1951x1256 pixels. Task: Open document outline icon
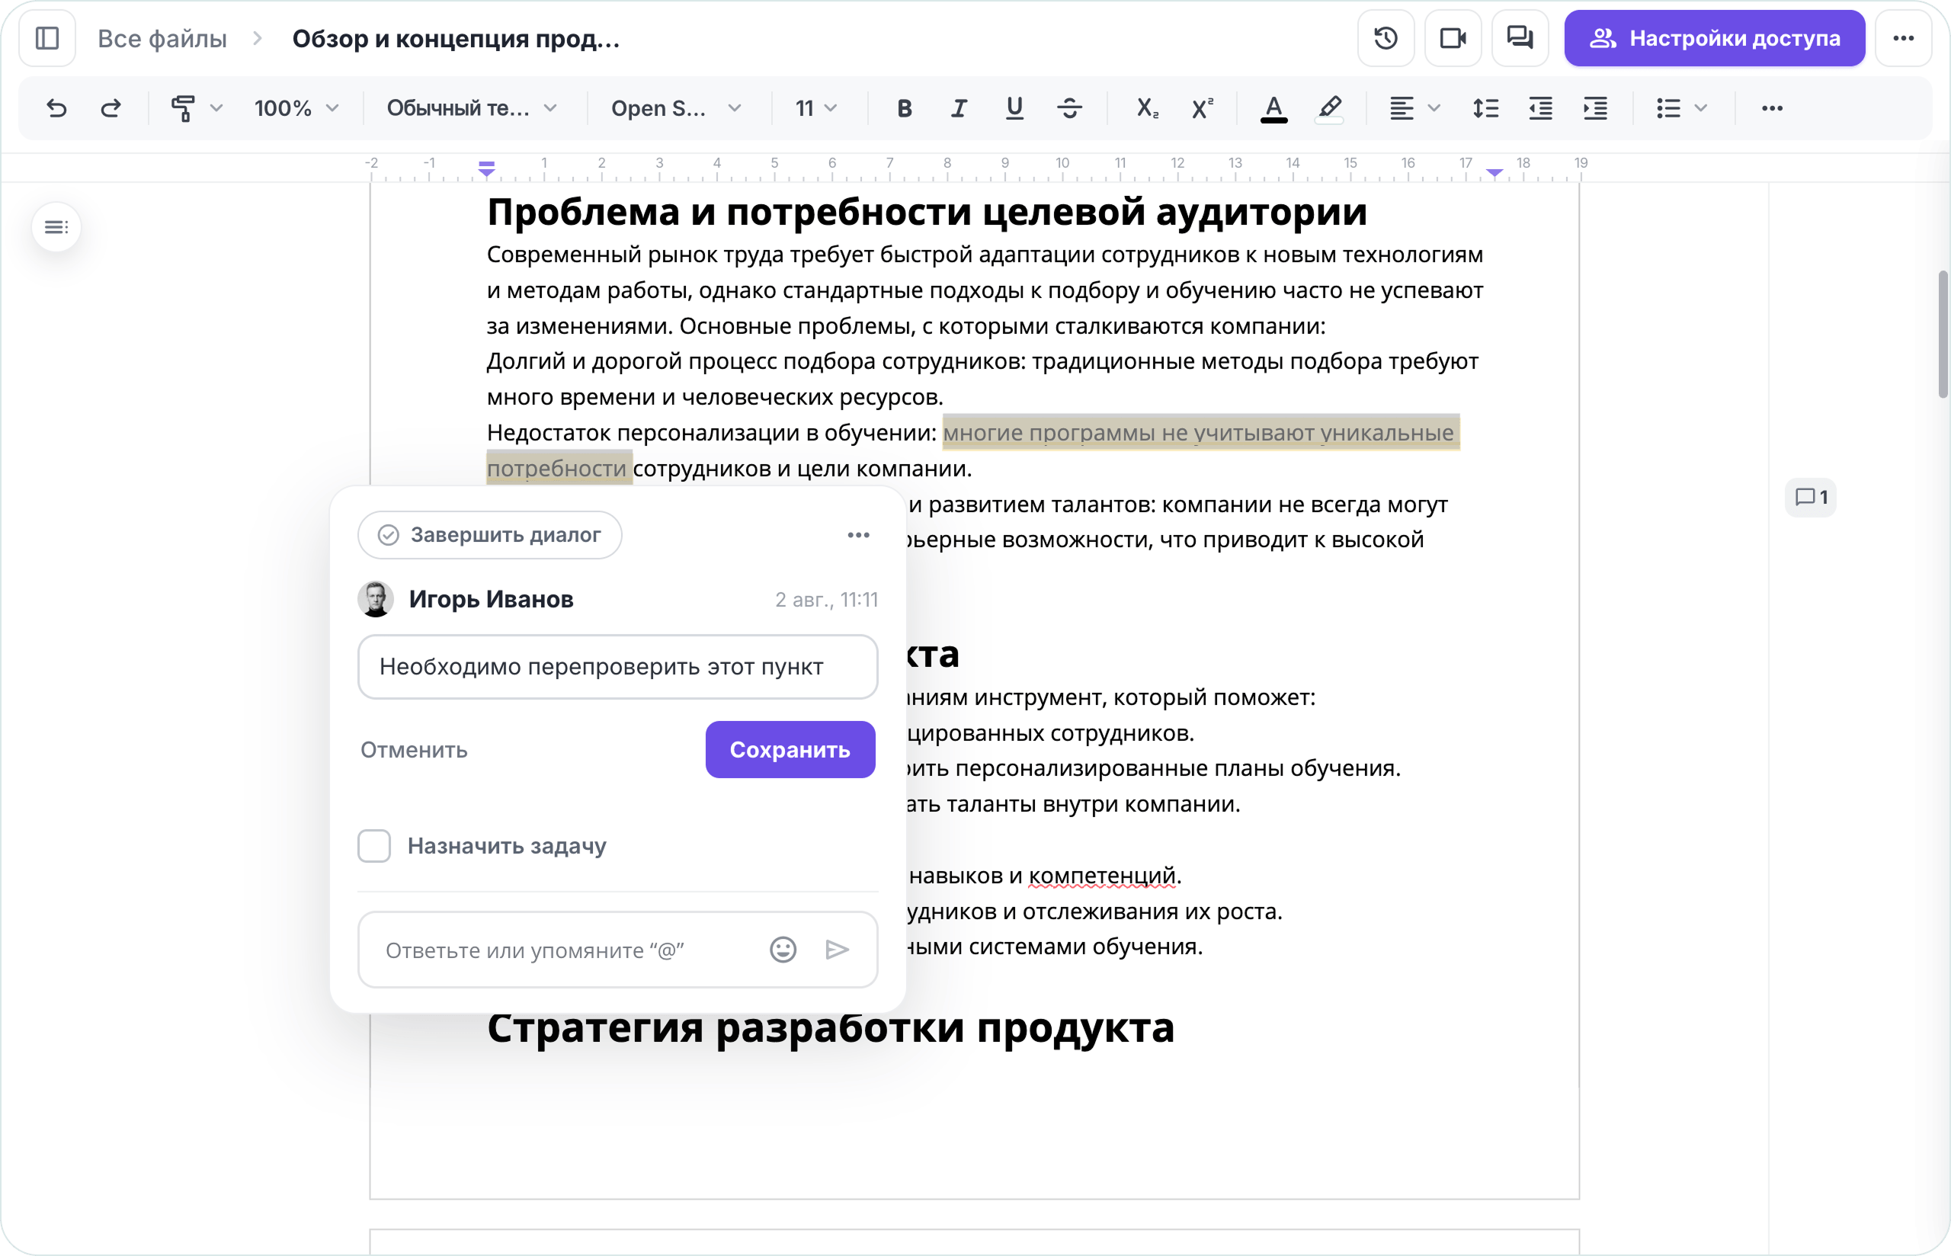56,226
